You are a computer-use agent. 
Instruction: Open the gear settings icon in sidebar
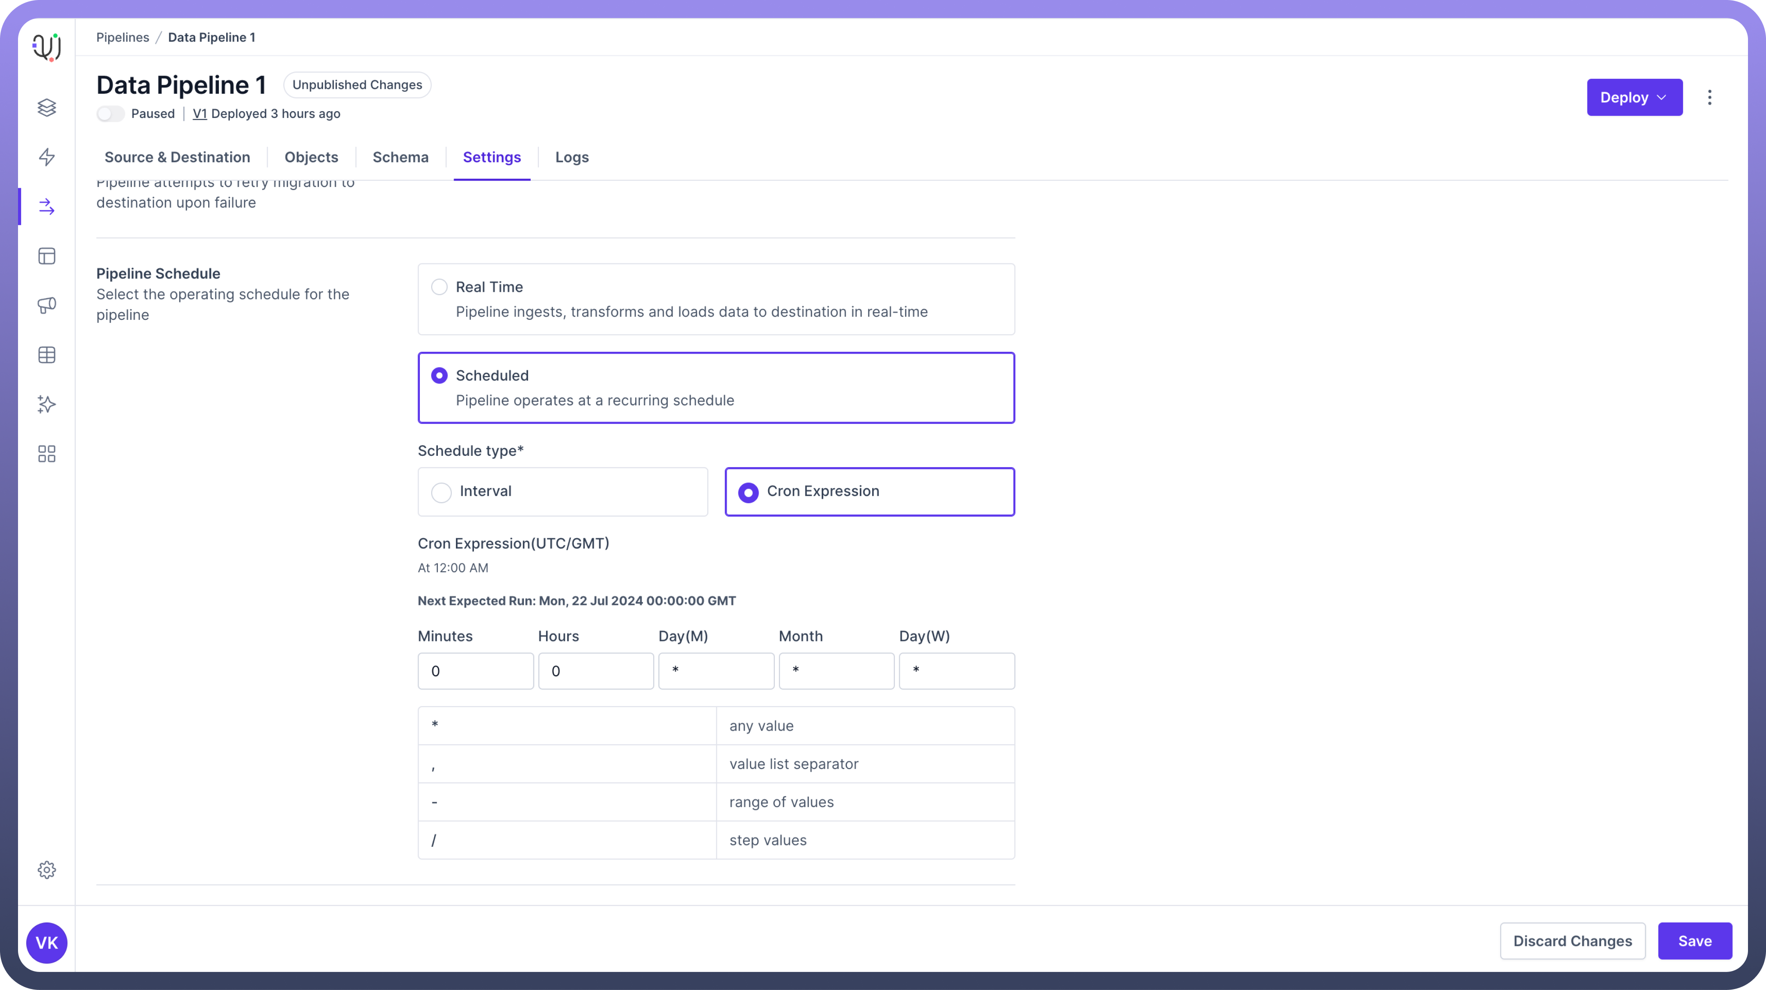pyautogui.click(x=46, y=870)
